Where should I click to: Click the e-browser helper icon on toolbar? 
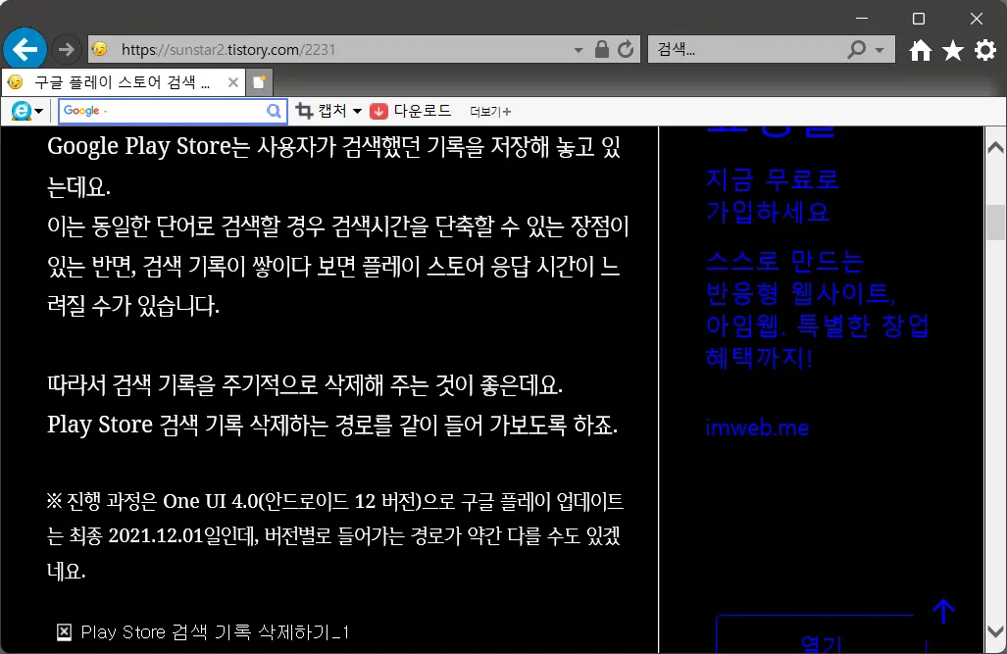(20, 111)
